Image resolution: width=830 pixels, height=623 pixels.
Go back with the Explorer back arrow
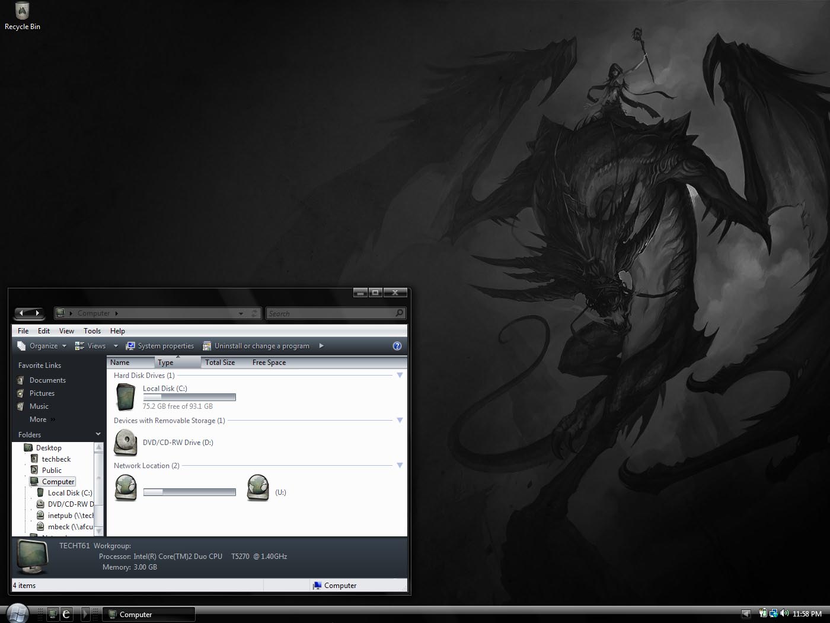click(x=21, y=313)
